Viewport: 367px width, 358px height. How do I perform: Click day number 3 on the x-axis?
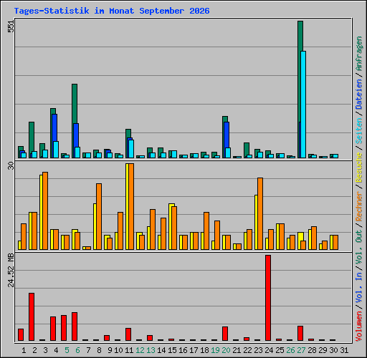[45, 350]
